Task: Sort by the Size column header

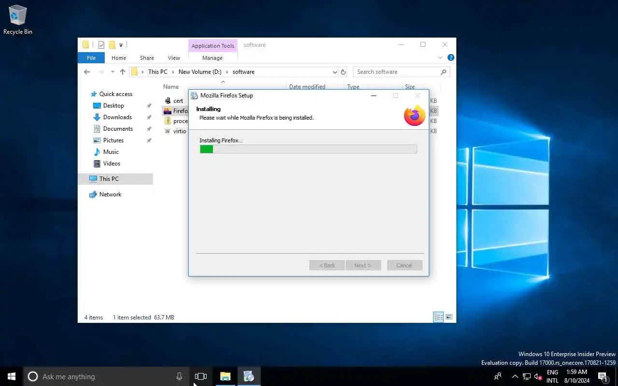Action: point(410,87)
